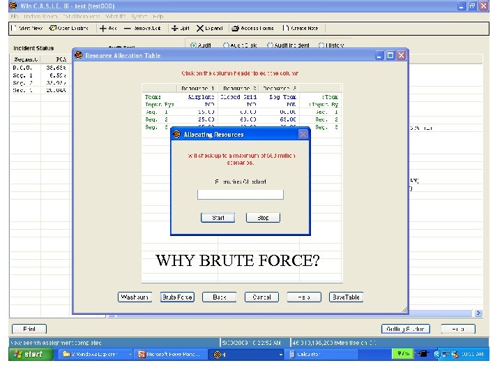Open the Total Resources menu

pyautogui.click(x=82, y=16)
